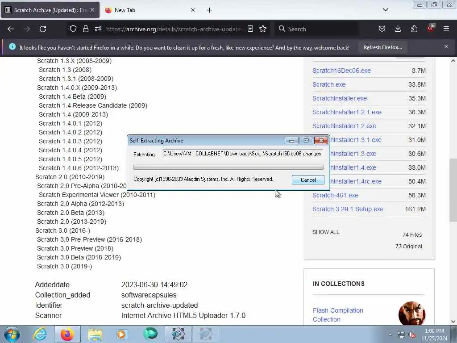
Task: Open Windows Media Player taskbar icon
Action: (122, 334)
